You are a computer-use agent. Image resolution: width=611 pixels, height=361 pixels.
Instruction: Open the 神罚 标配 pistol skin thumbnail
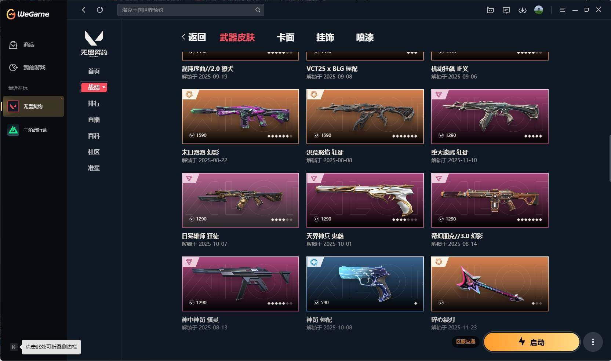[365, 284]
